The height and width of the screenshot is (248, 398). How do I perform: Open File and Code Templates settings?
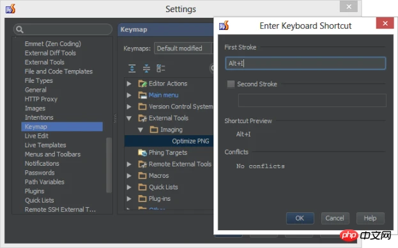coord(59,71)
